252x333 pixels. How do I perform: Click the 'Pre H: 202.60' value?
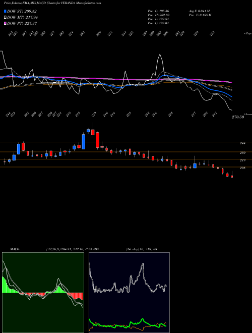[158, 15]
